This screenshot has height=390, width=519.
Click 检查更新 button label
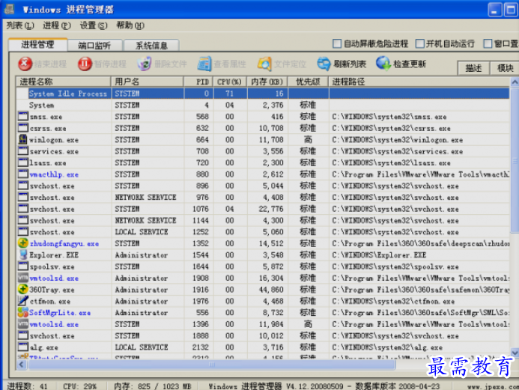coord(410,64)
